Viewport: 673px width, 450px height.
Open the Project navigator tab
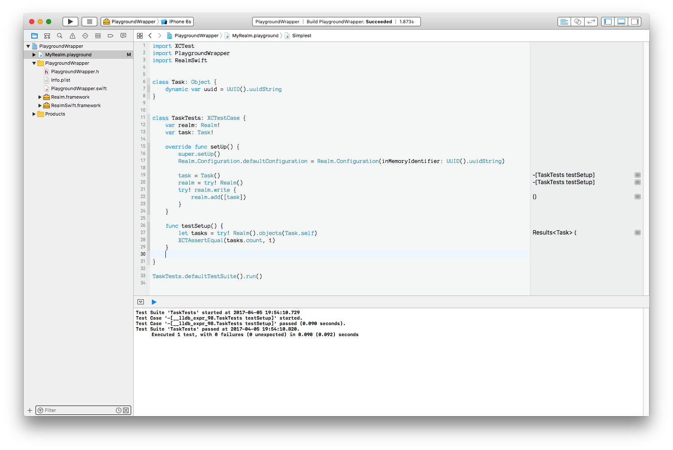click(35, 36)
